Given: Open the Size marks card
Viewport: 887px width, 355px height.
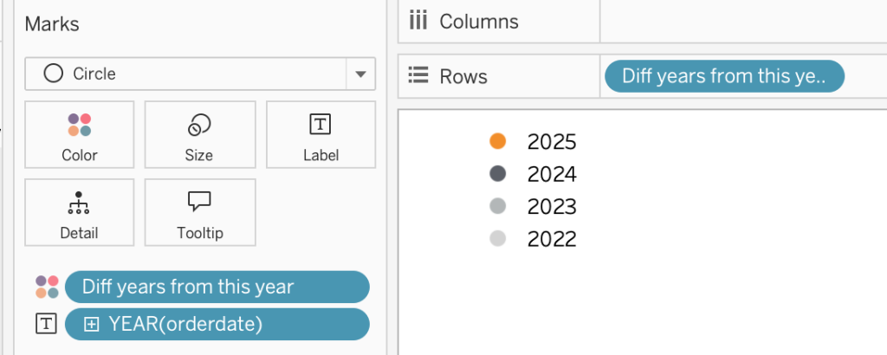Looking at the screenshot, I should click(x=200, y=134).
